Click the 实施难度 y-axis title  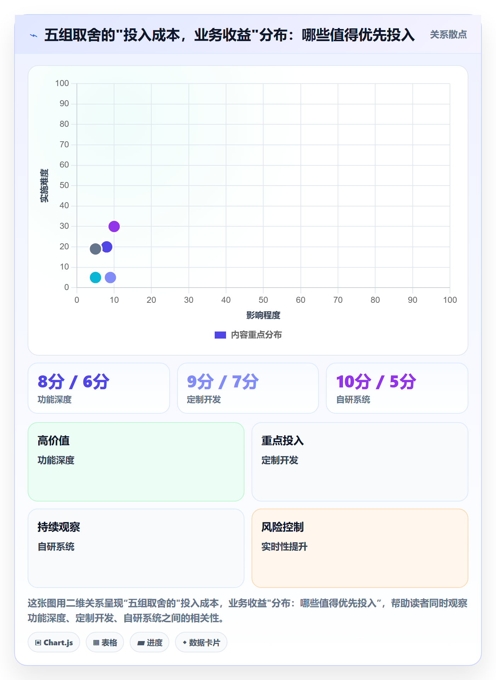44,186
